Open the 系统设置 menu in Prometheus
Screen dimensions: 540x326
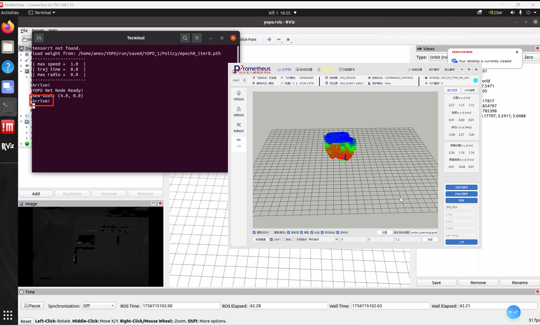tap(303, 70)
